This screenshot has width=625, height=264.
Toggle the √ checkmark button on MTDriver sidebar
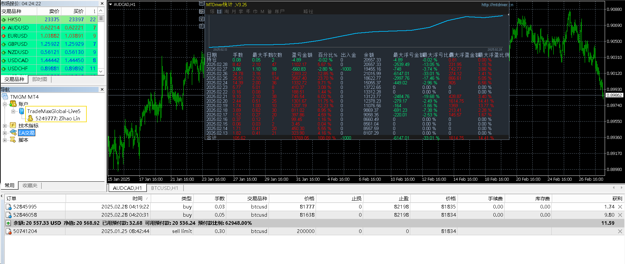tap(202, 19)
